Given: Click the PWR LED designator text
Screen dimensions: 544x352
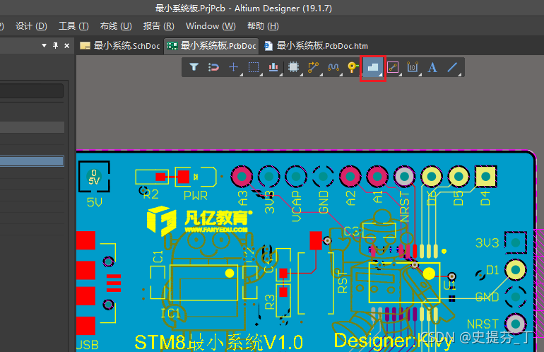Looking at the screenshot, I should tap(196, 196).
